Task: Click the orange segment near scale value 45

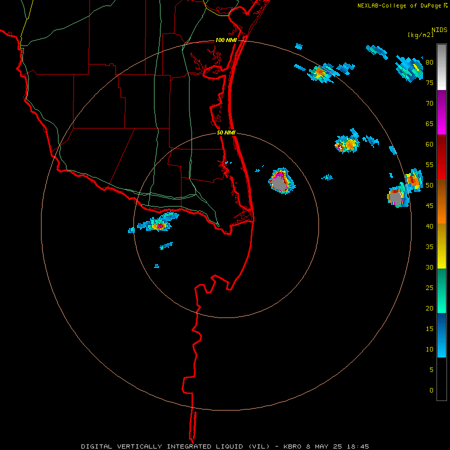Action: [441, 201]
